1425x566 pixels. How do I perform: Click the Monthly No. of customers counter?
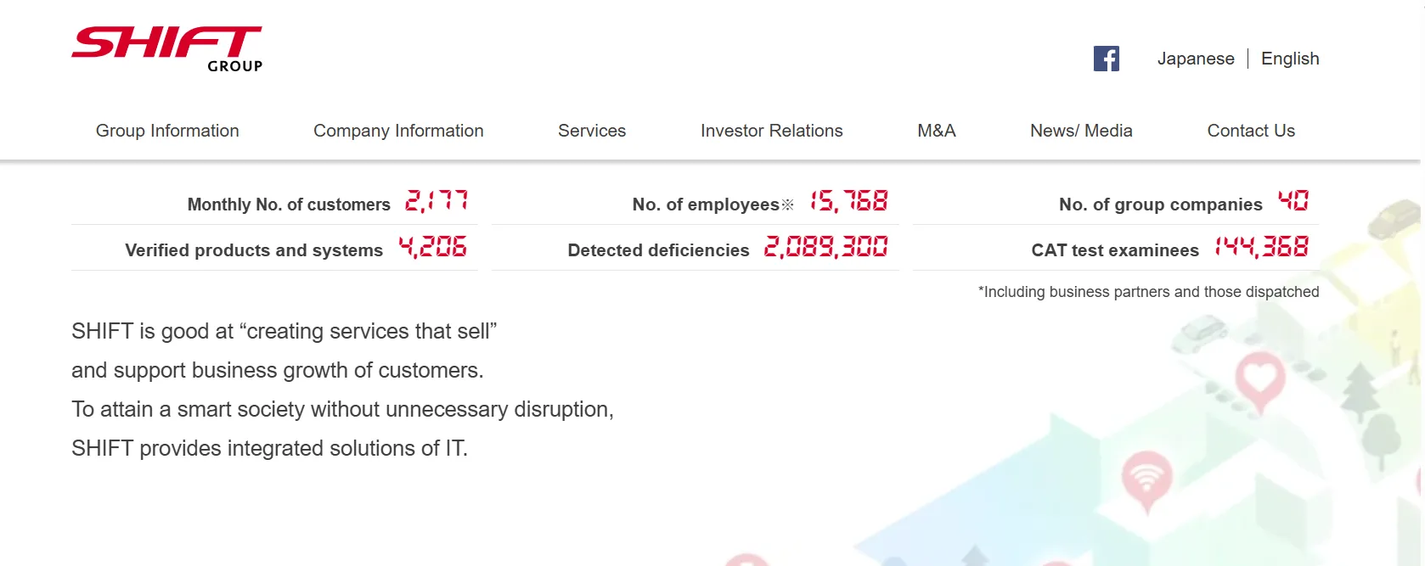[437, 202]
